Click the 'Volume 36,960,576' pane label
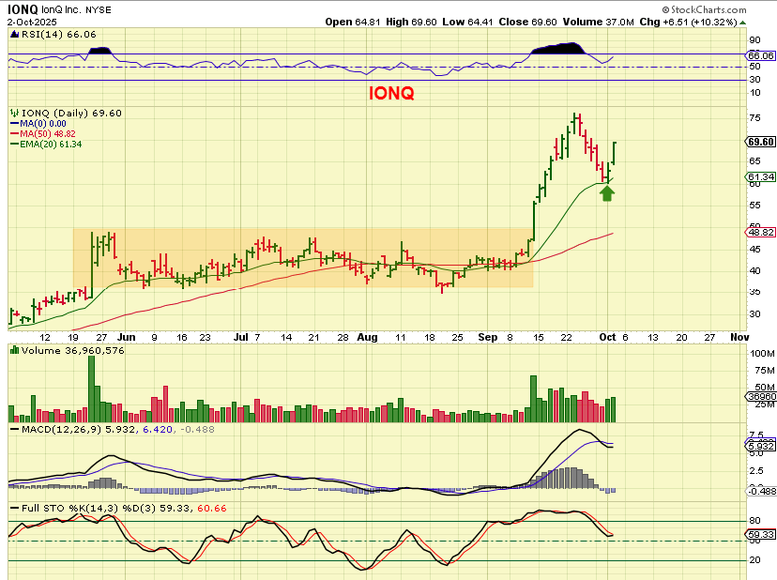The image size is (777, 580). [73, 350]
